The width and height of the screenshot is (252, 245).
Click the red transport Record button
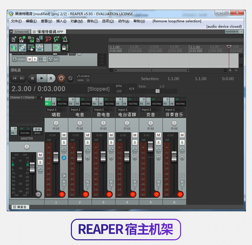[x=61, y=78]
